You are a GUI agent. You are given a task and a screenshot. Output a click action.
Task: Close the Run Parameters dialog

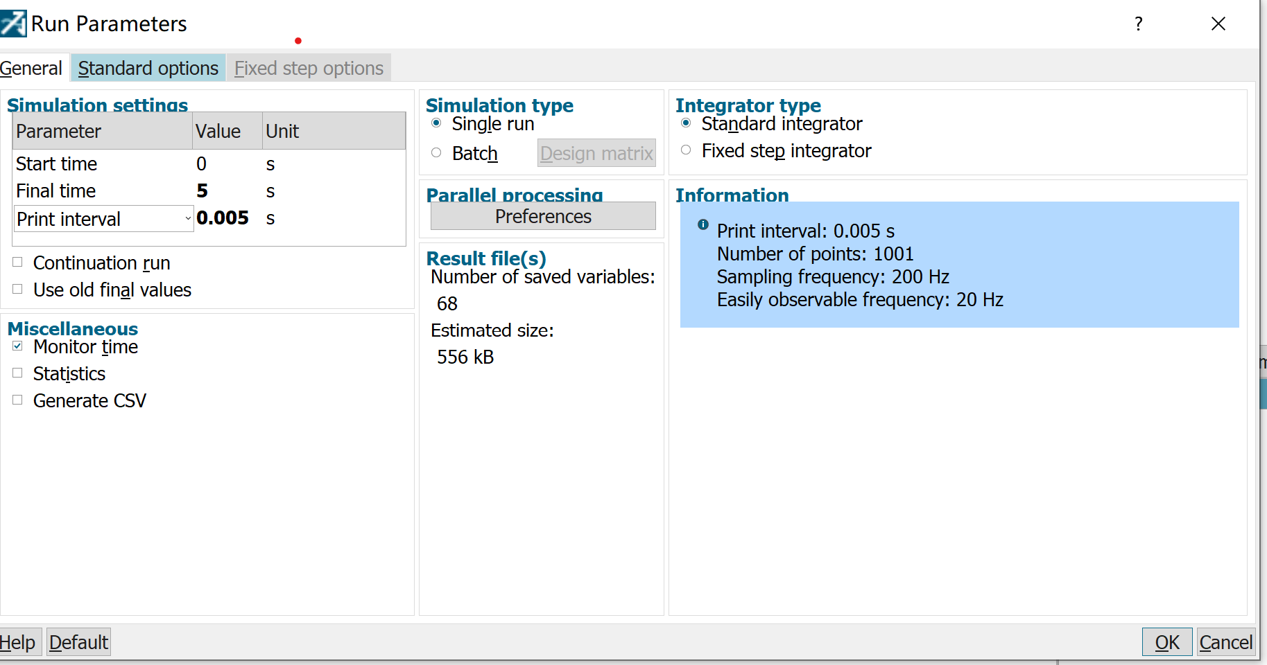(1218, 24)
